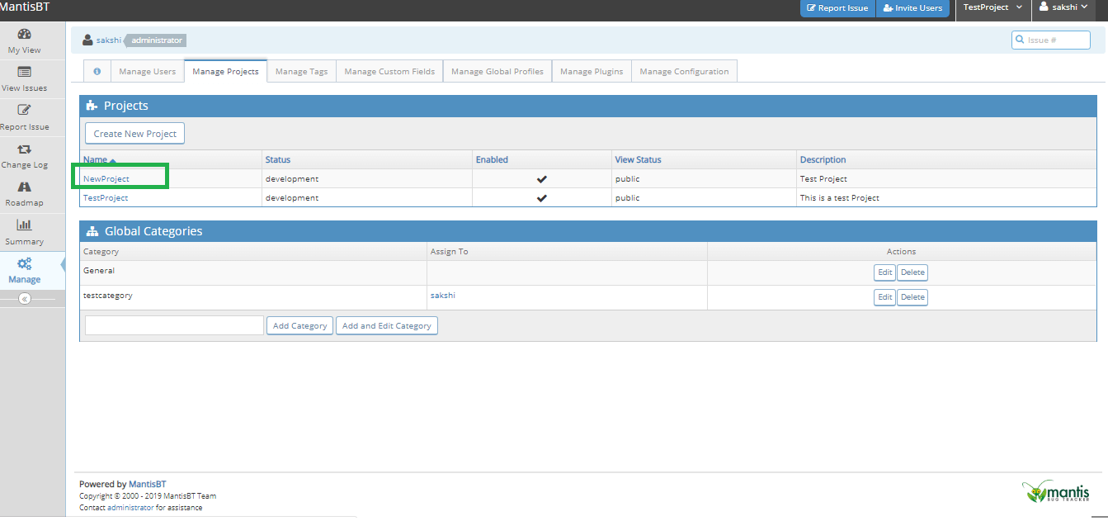Image resolution: width=1108 pixels, height=521 pixels.
Task: Click the enabled checkmark for NewProject
Action: (x=542, y=178)
